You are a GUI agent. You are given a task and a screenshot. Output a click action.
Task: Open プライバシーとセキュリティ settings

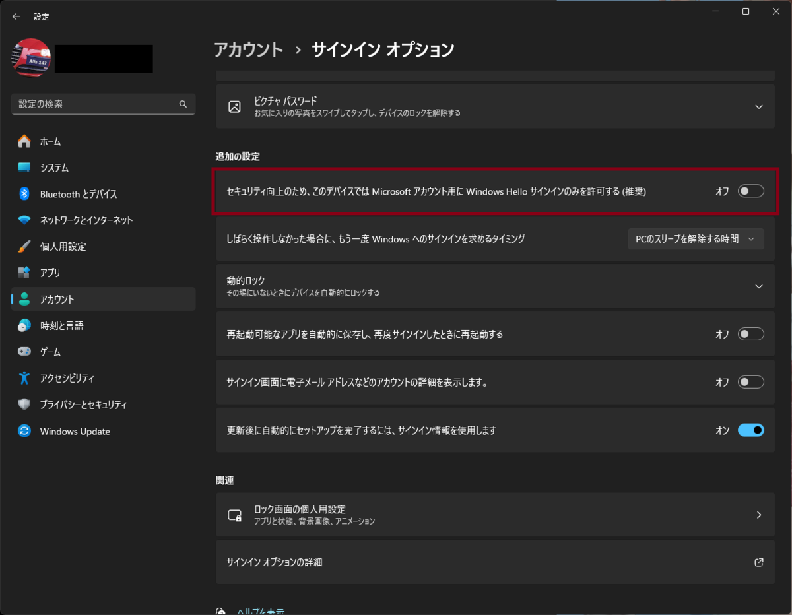(104, 405)
